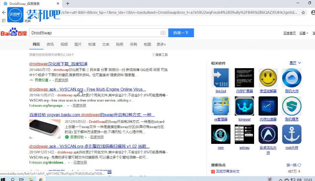315x181 pixels.
Task: Click the DroidSwap search input field
Action: 93,33
